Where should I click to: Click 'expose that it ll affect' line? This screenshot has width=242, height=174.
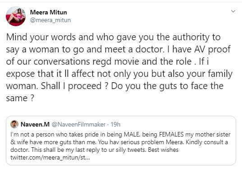tap(50, 74)
